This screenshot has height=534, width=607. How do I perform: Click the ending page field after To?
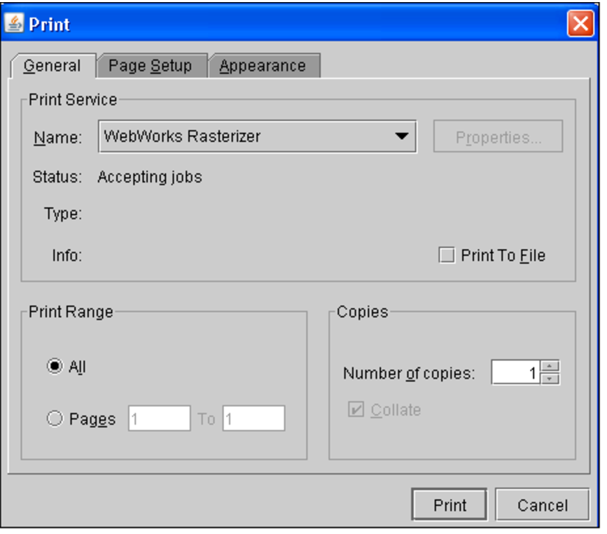[x=253, y=419]
